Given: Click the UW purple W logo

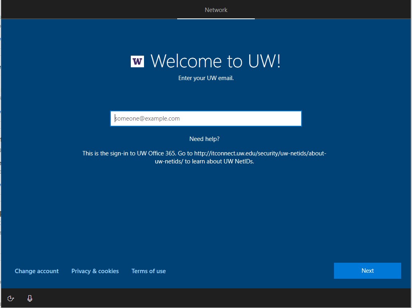Looking at the screenshot, I should 138,61.
